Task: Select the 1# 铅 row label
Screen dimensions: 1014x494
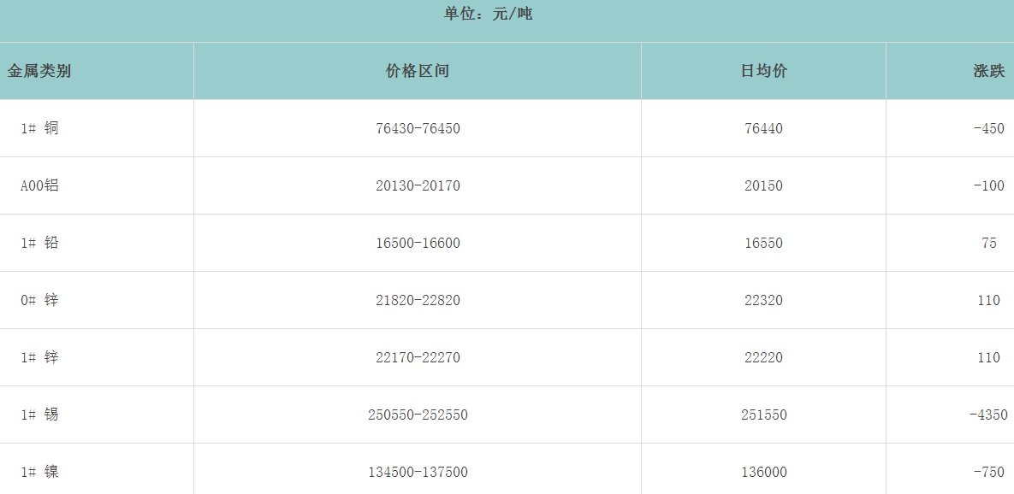Action: (40, 243)
